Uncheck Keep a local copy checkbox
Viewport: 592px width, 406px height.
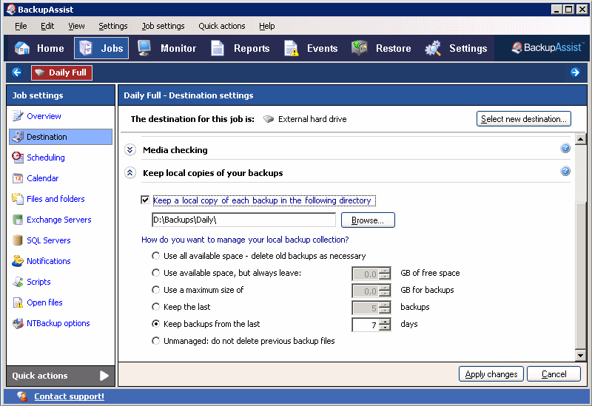point(145,200)
